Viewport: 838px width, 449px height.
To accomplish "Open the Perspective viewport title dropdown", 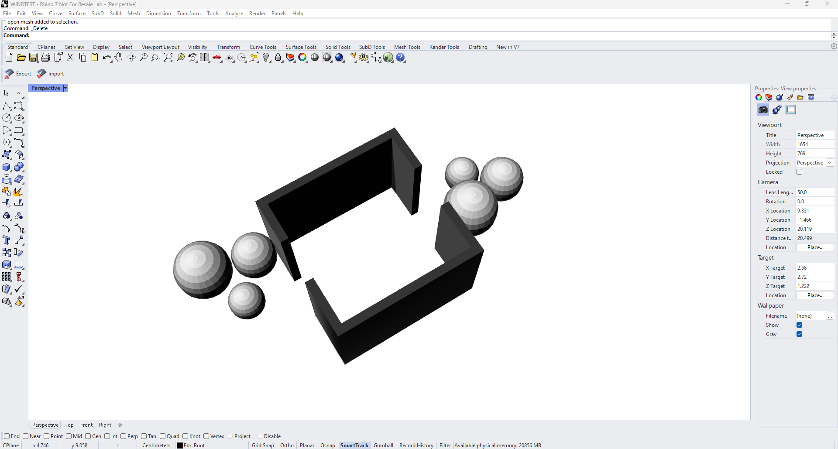I will (65, 88).
